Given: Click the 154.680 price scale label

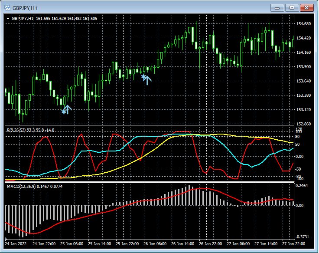Looking at the screenshot, I should pyautogui.click(x=303, y=23).
